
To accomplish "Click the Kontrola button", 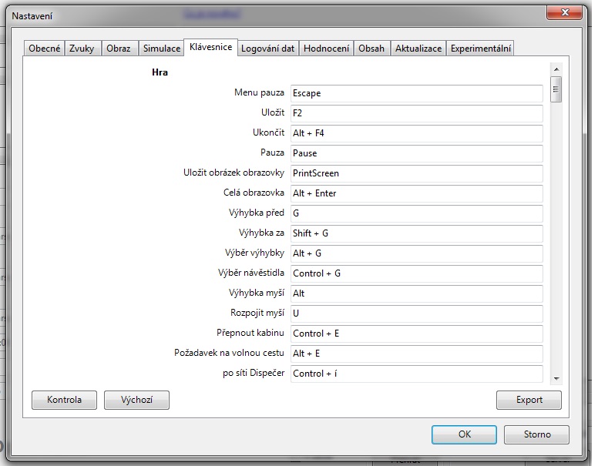I will click(64, 400).
